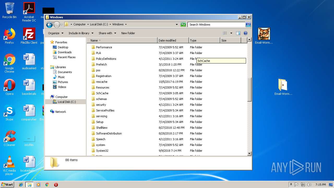Screen dimensions: 334x188
Task: Open recent pages dropdown beside Forward button
Action: pos(62,25)
